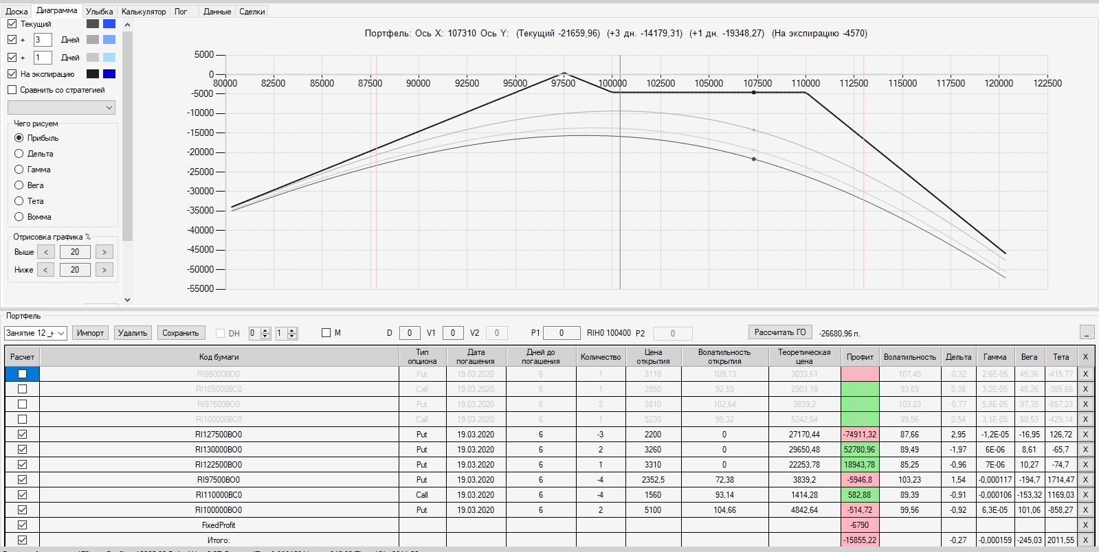Click the first DH spinner next to value 0
1099x552 pixels.
265,333
